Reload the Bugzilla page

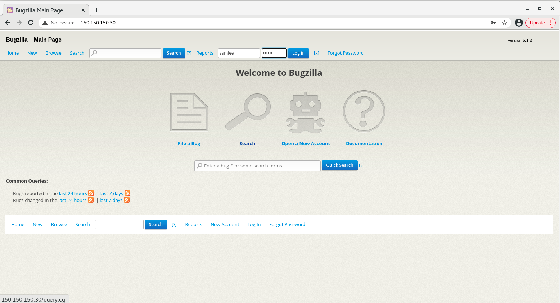pos(31,23)
